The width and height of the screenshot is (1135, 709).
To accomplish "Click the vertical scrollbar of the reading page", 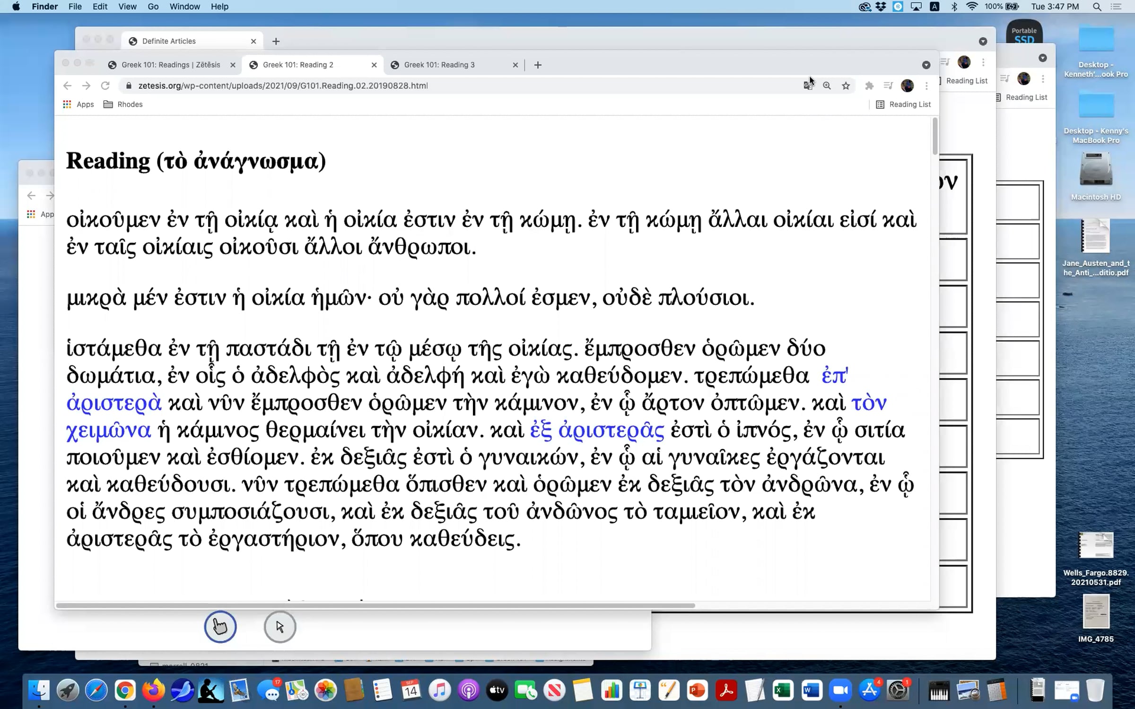I will [x=935, y=136].
